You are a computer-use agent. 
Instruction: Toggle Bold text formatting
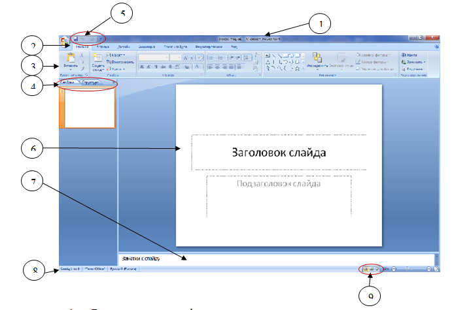[x=141, y=67]
